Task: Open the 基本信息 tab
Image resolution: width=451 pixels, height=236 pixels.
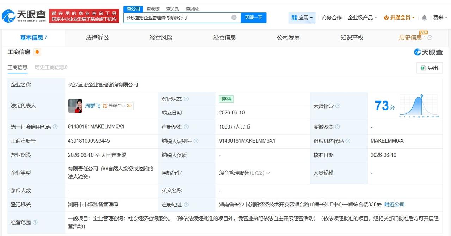Action: pos(33,38)
